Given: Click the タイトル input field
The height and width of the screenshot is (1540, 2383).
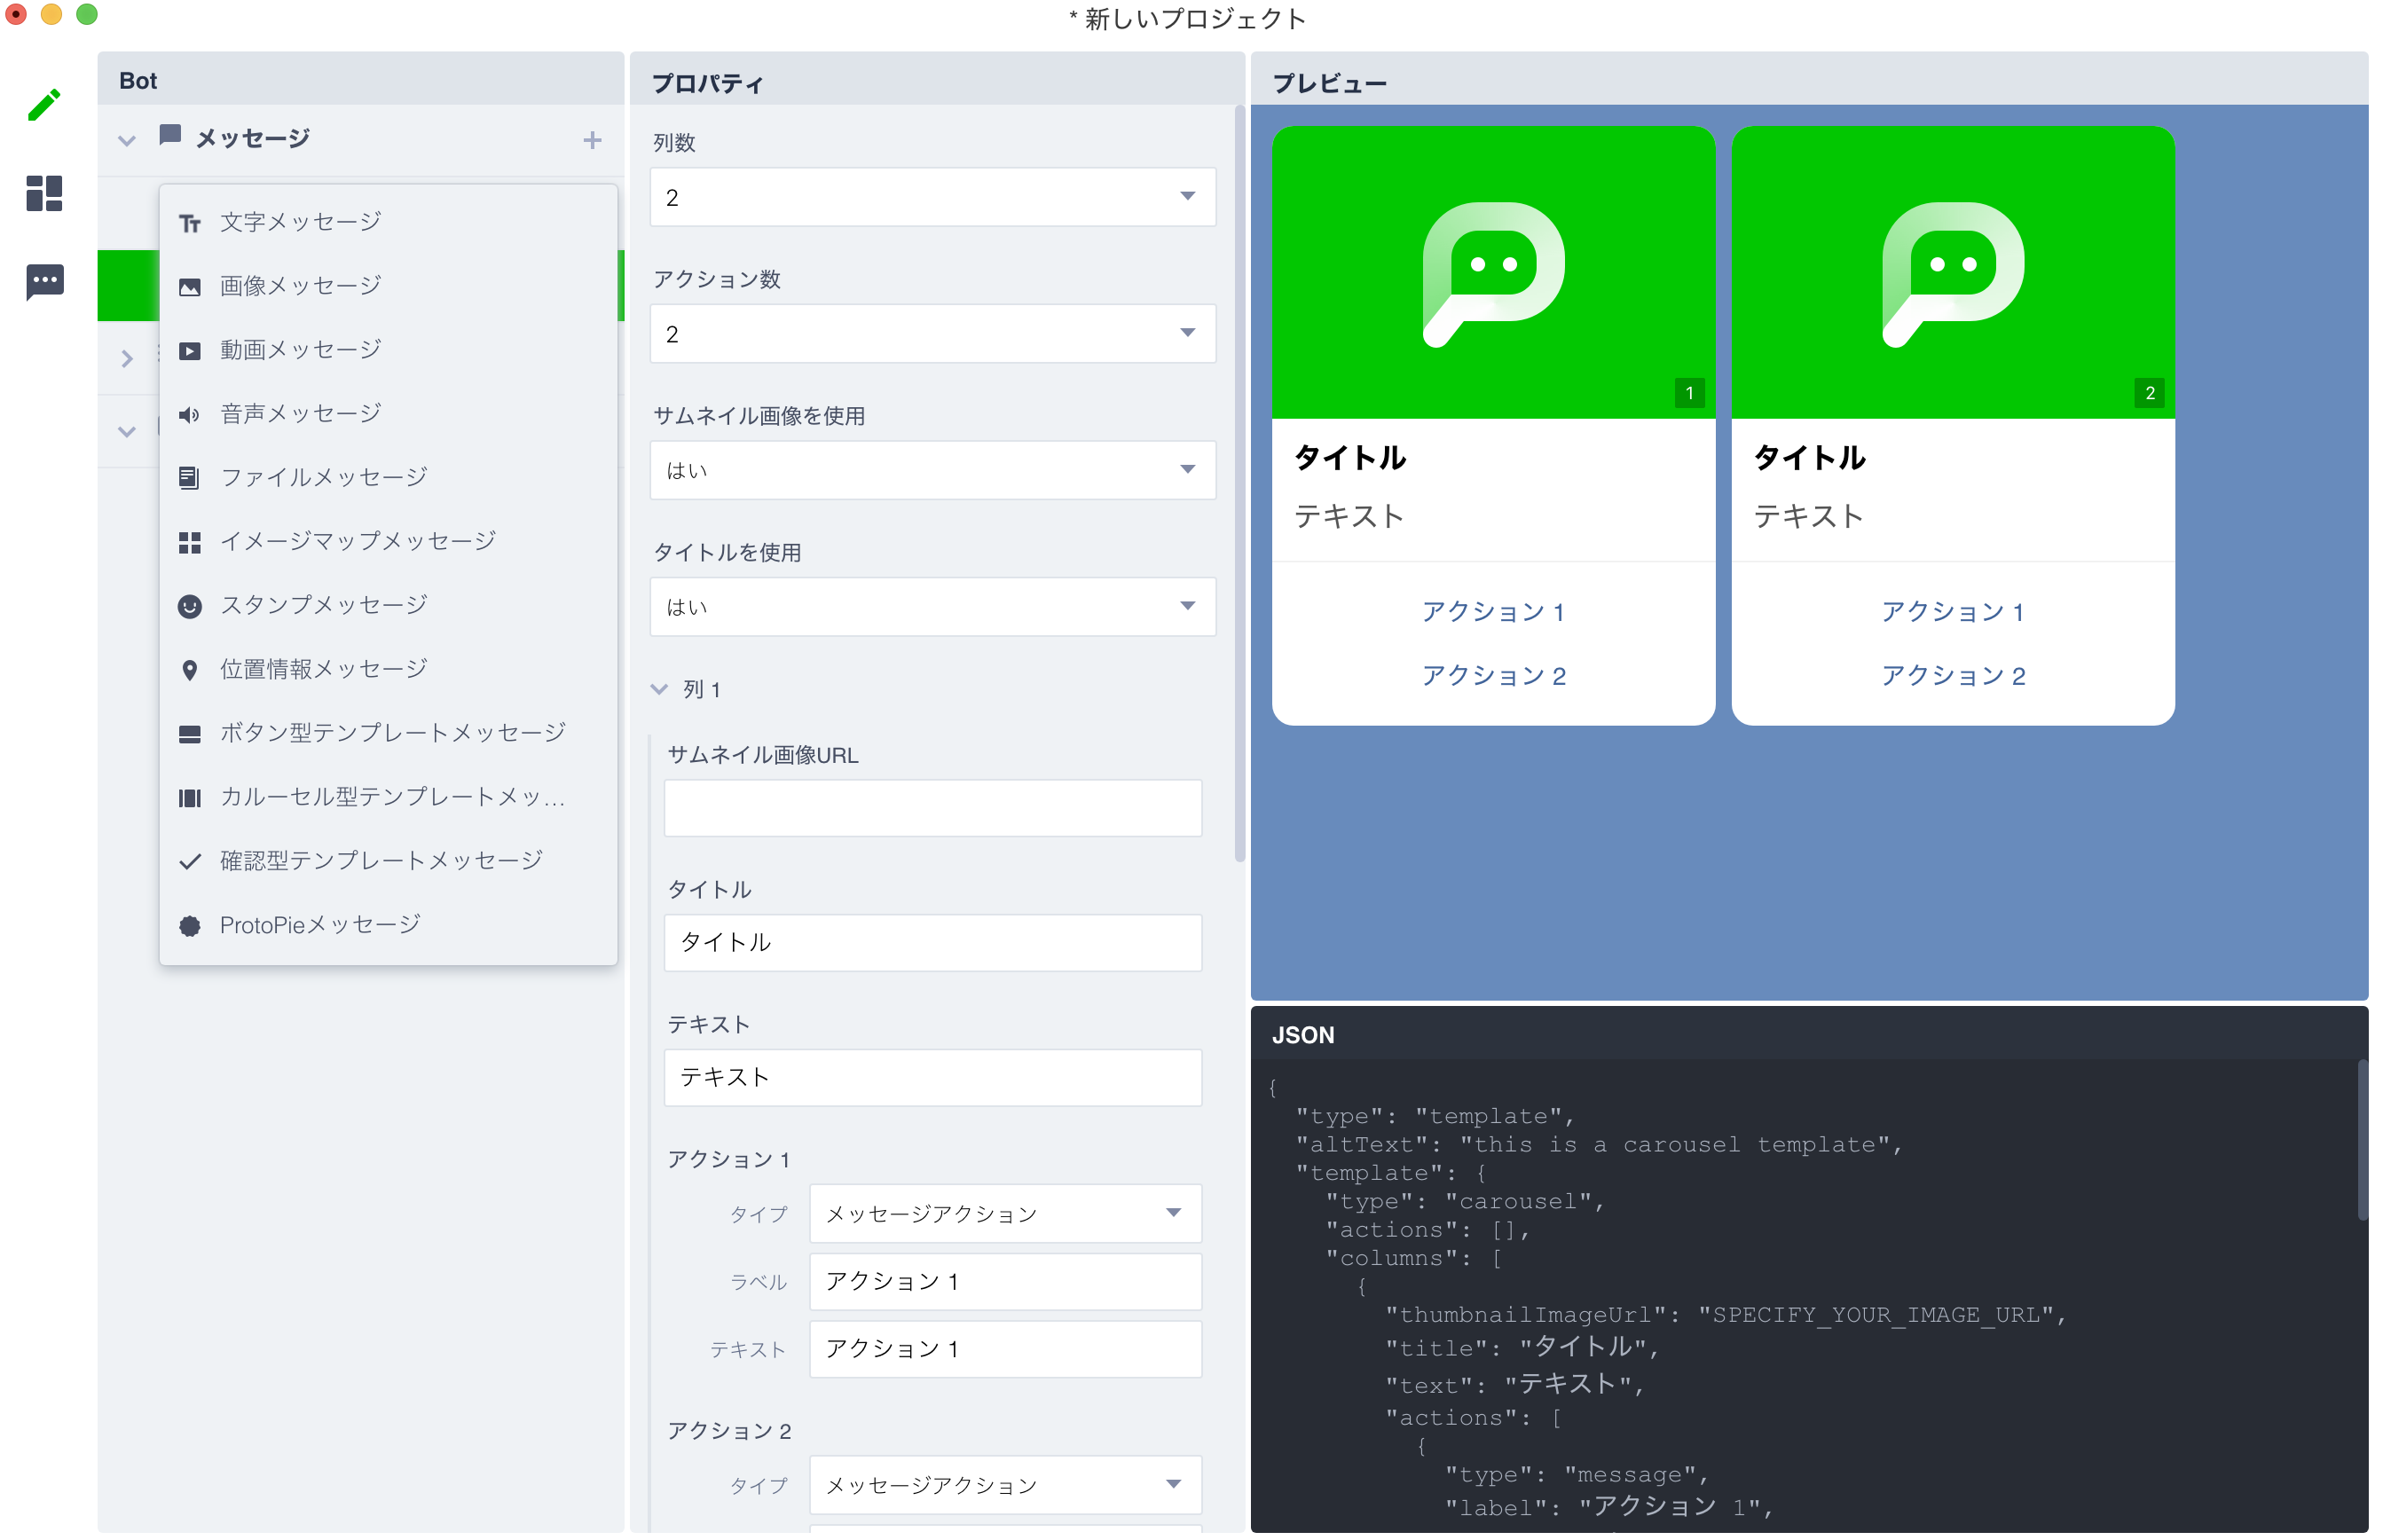Looking at the screenshot, I should [x=932, y=943].
